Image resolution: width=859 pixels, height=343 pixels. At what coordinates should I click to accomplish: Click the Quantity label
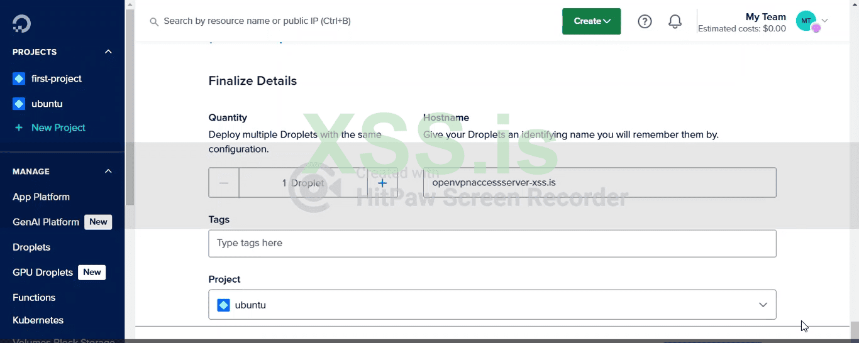(x=228, y=117)
